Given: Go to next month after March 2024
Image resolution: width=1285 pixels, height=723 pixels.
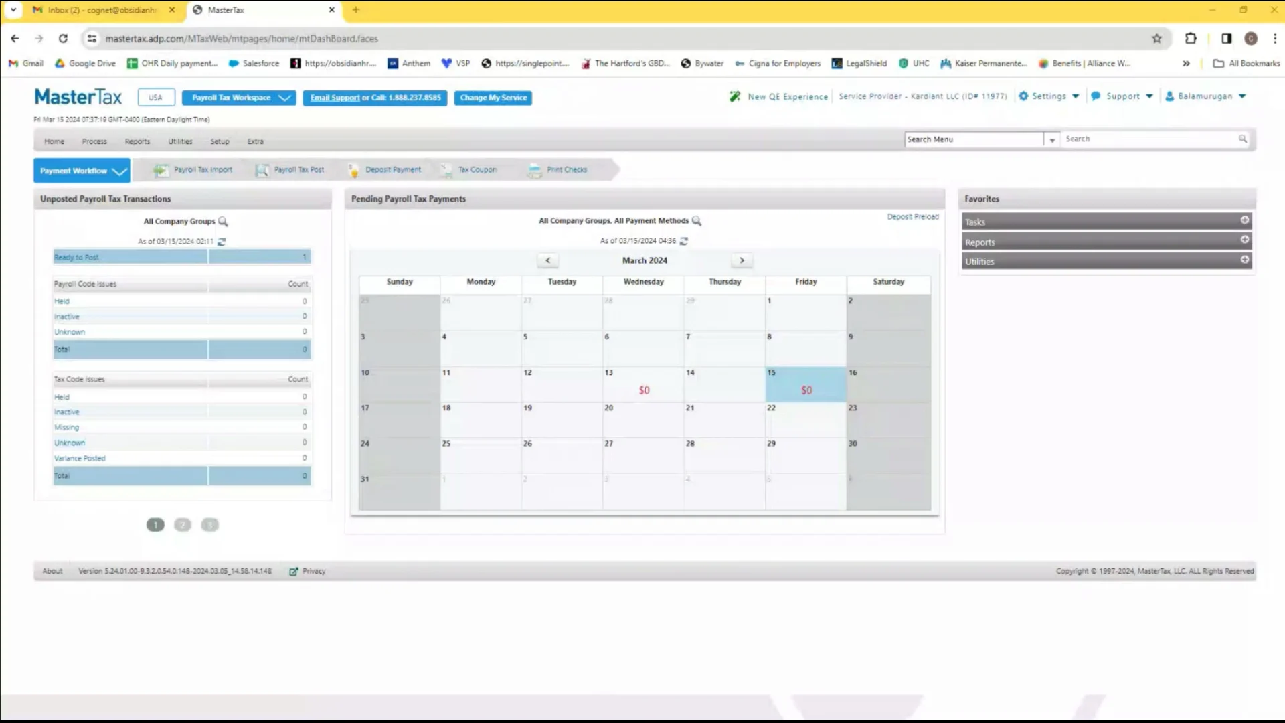Looking at the screenshot, I should 742,260.
